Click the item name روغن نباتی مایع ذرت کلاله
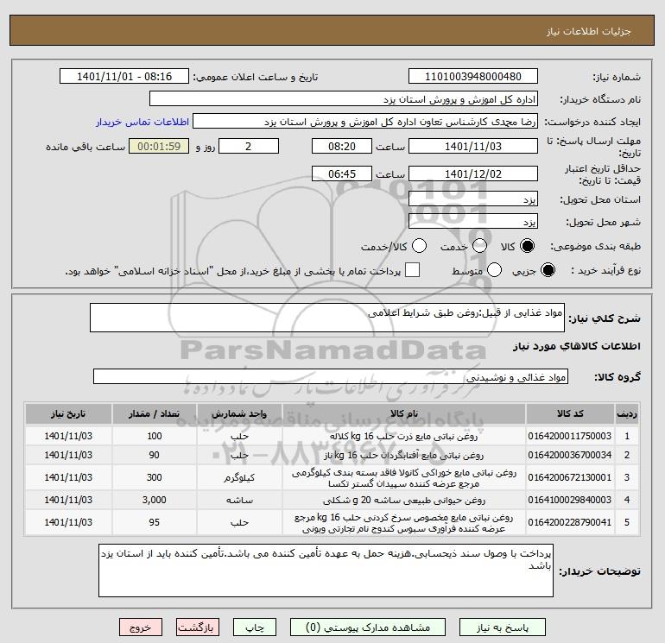665x643 pixels. tap(404, 436)
